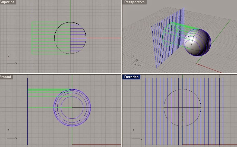Click the z-x axis indicator in Frontal viewport
This screenshot has height=147, width=237.
click(x=12, y=134)
